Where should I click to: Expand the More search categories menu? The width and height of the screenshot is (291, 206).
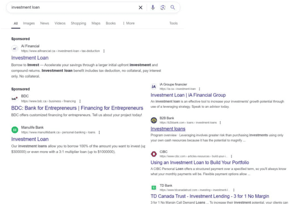[x=129, y=23]
